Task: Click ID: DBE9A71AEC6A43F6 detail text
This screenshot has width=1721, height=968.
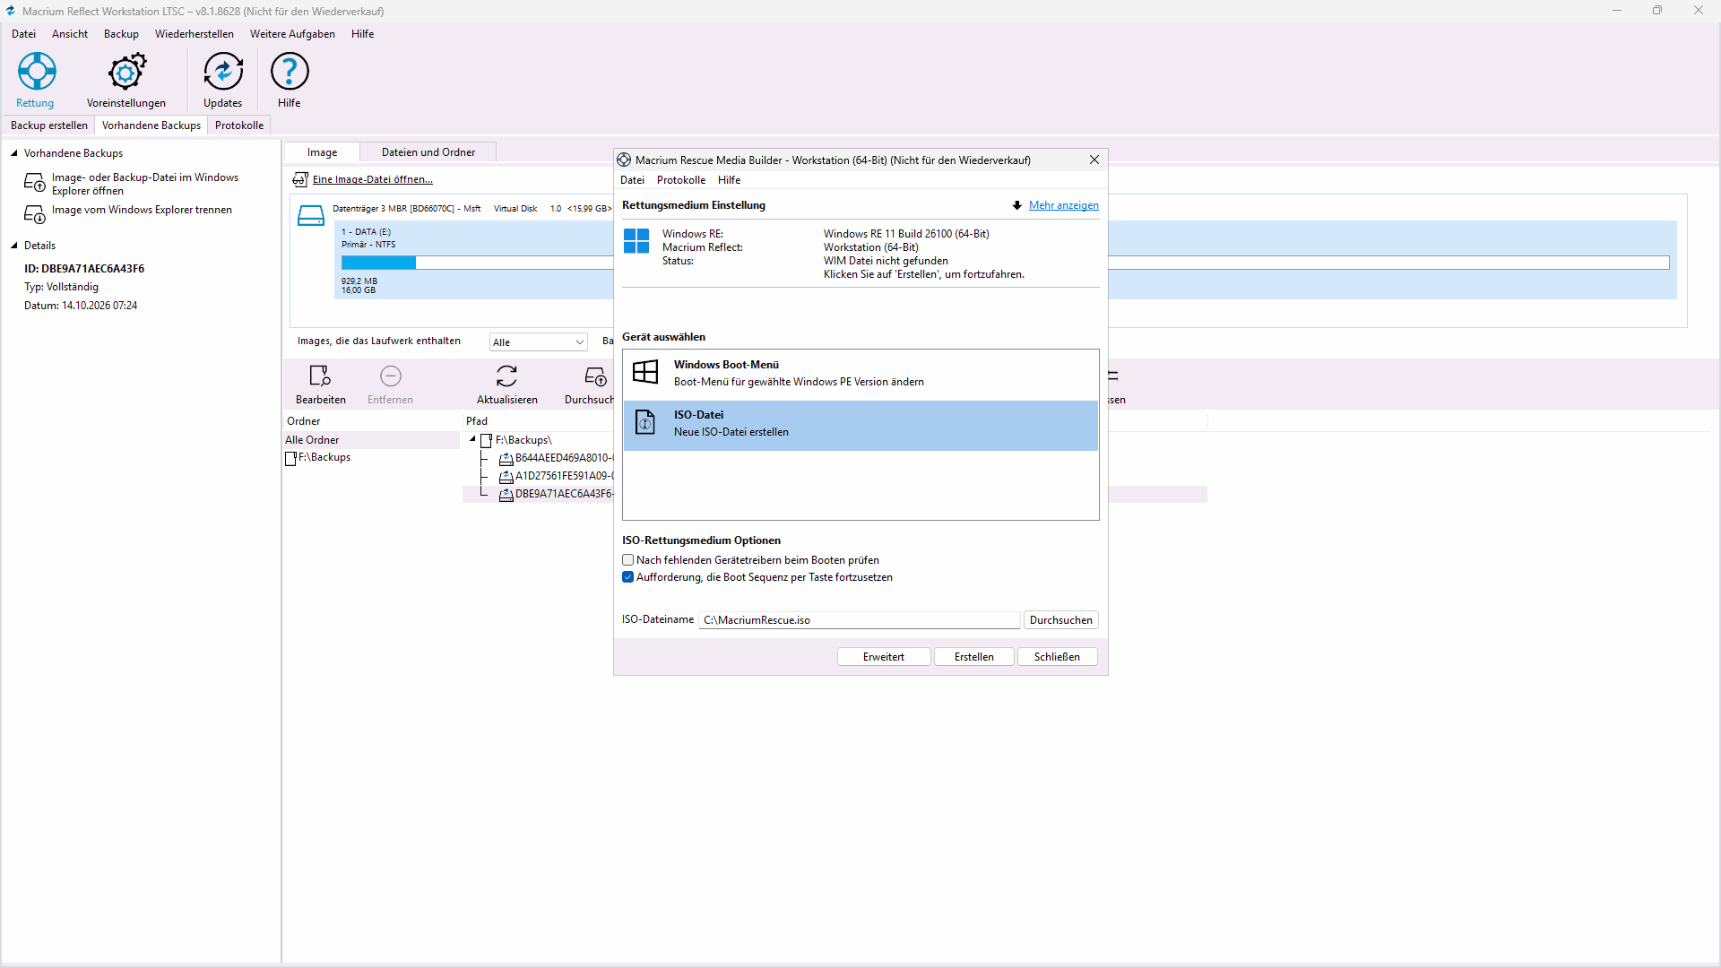Action: 84,269
